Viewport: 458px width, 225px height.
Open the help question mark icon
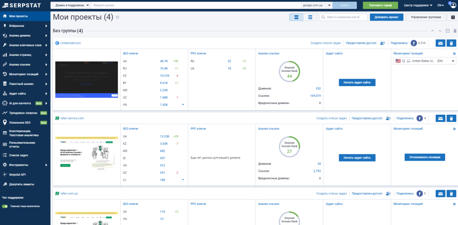click(453, 17)
